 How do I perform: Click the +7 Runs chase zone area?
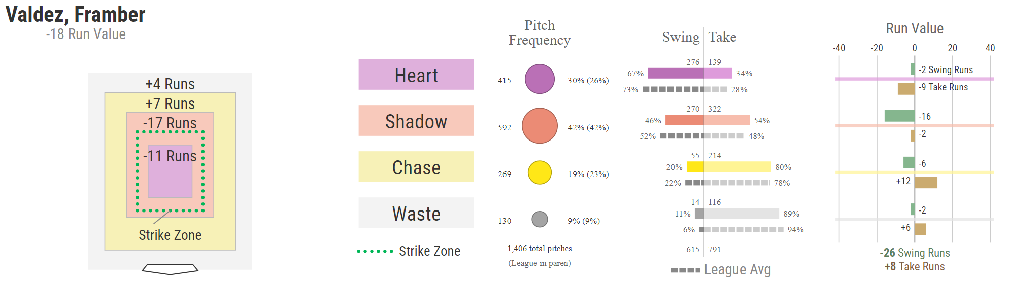pyautogui.click(x=170, y=102)
